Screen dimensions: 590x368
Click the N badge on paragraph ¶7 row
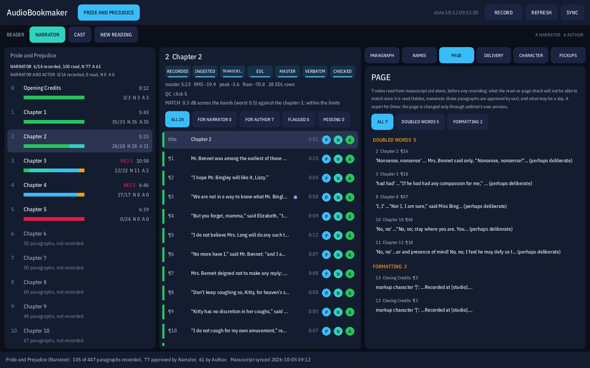338,273
